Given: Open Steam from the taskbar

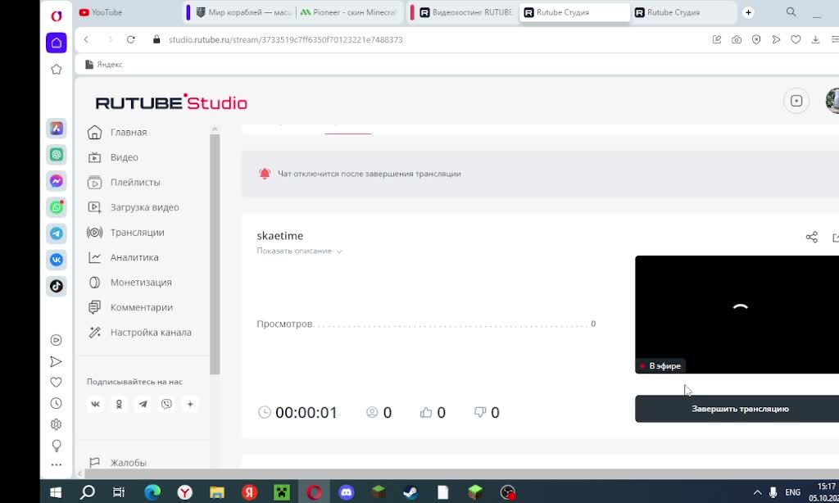Looking at the screenshot, I should (x=410, y=492).
